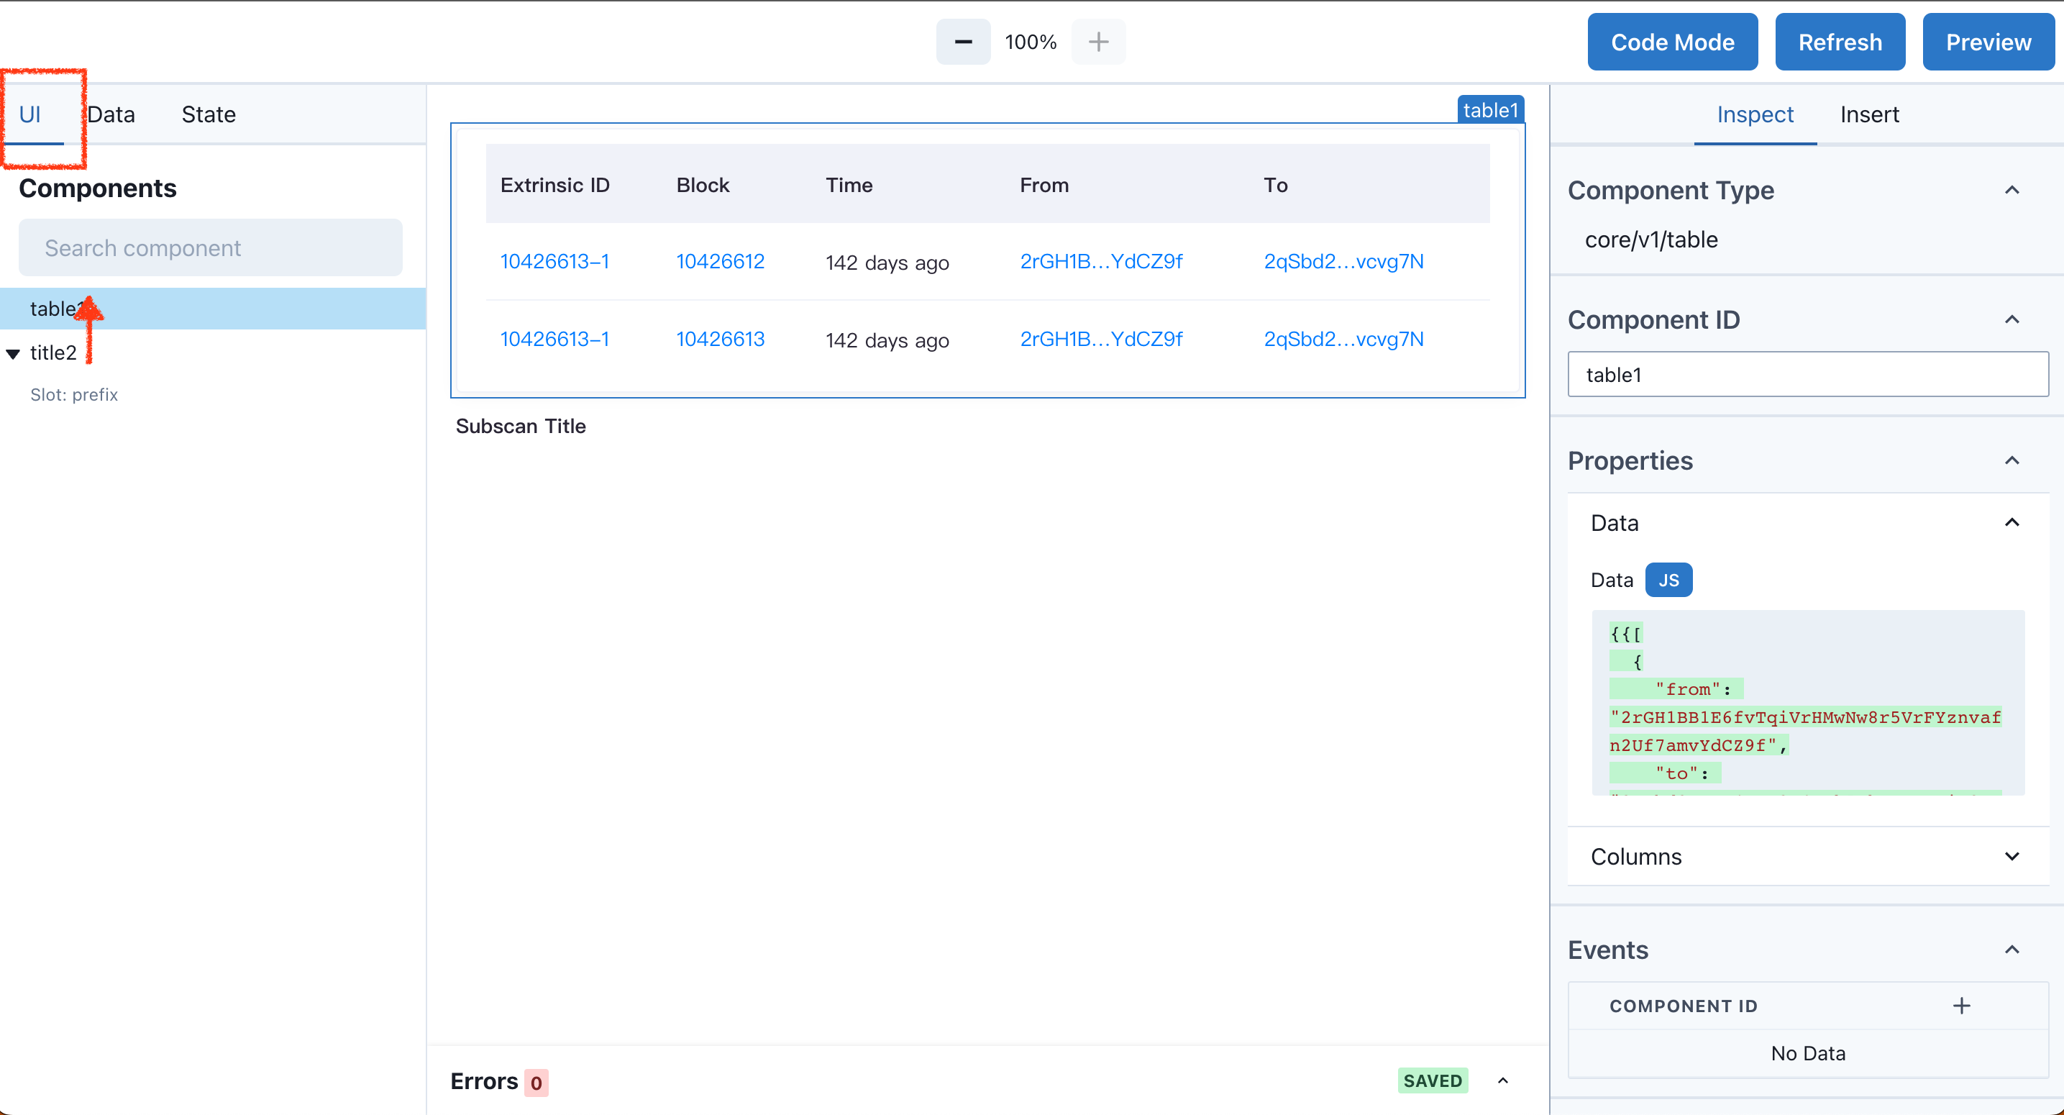Open To address in block 10426613 row
2064x1115 pixels.
(1343, 339)
